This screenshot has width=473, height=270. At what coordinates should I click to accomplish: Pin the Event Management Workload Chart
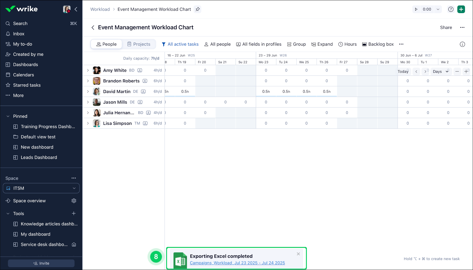pos(198,9)
